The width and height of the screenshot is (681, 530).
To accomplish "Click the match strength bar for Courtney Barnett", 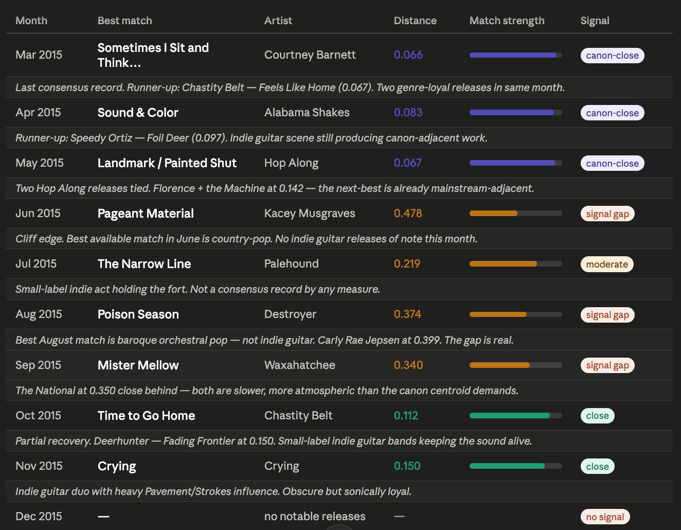I will pyautogui.click(x=515, y=55).
